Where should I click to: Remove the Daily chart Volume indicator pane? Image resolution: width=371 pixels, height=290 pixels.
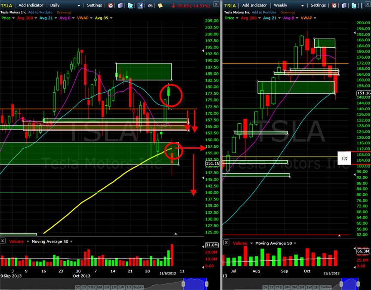click(x=3, y=241)
